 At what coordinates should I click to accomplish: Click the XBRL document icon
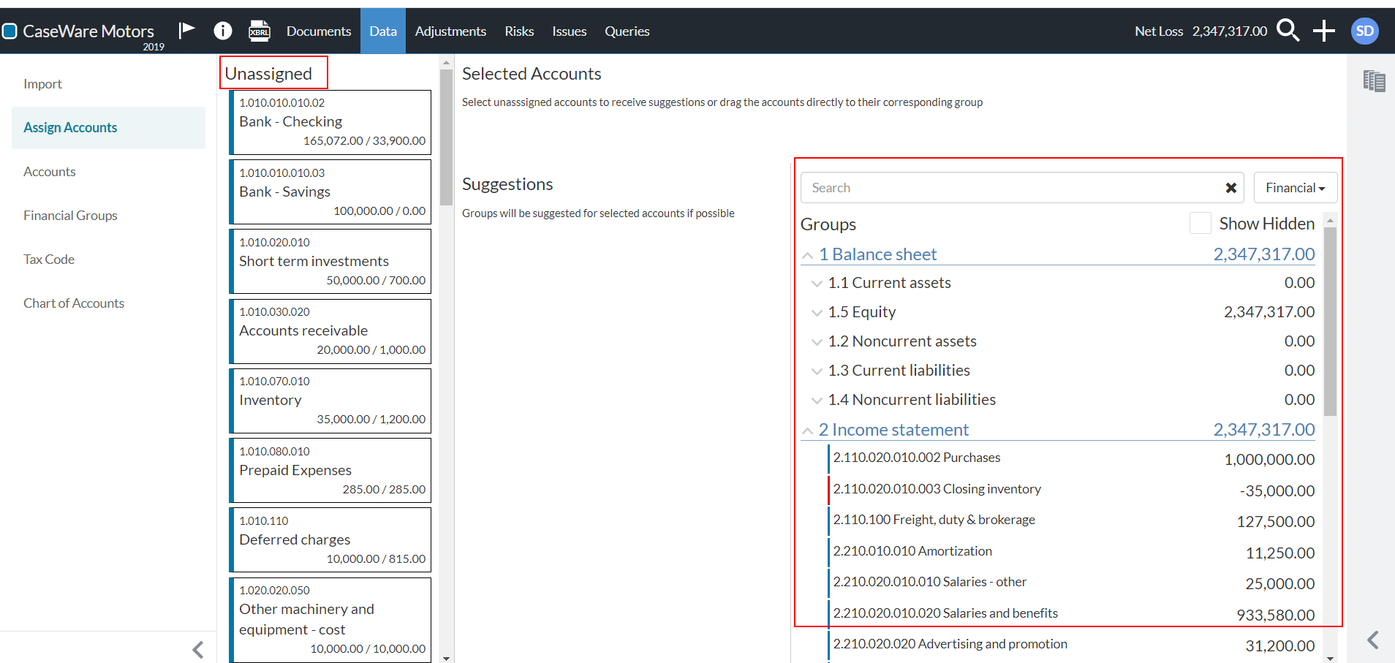pyautogui.click(x=259, y=31)
